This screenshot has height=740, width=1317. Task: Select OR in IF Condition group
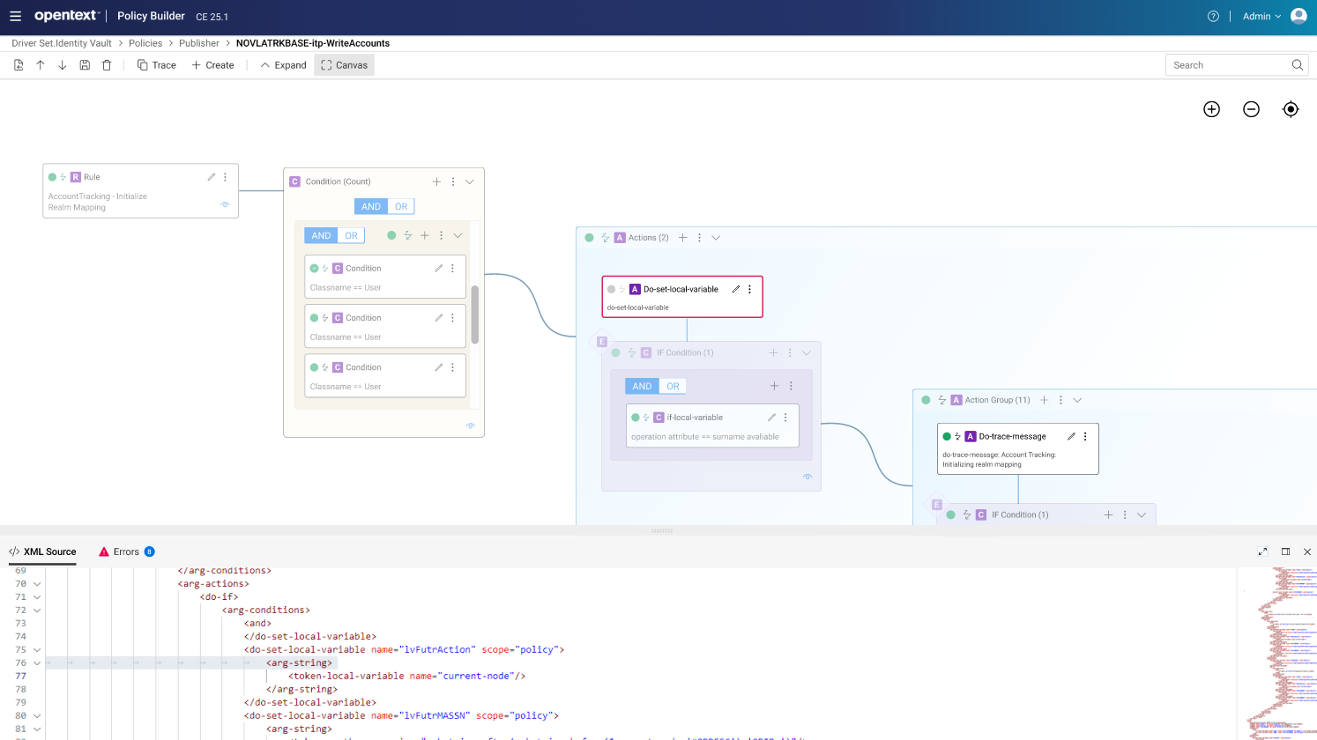coord(673,386)
